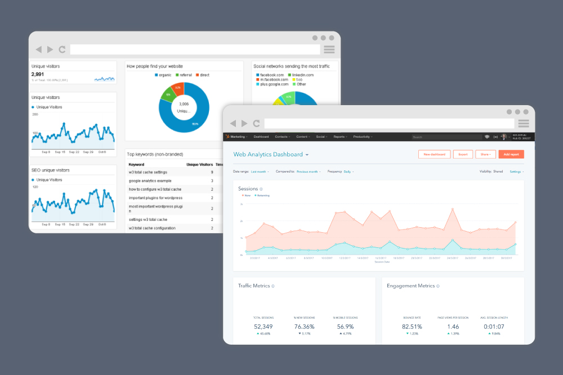Click the info icon next to Engagement Metrics
The height and width of the screenshot is (375, 563).
tap(437, 286)
